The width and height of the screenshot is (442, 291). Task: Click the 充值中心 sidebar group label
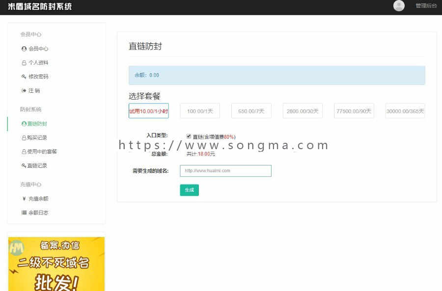[x=31, y=185]
